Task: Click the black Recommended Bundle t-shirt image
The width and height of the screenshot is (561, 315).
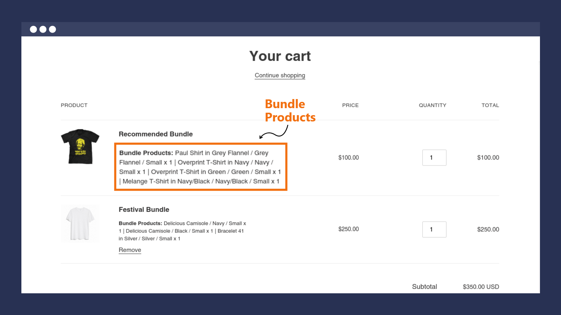Action: tap(80, 146)
